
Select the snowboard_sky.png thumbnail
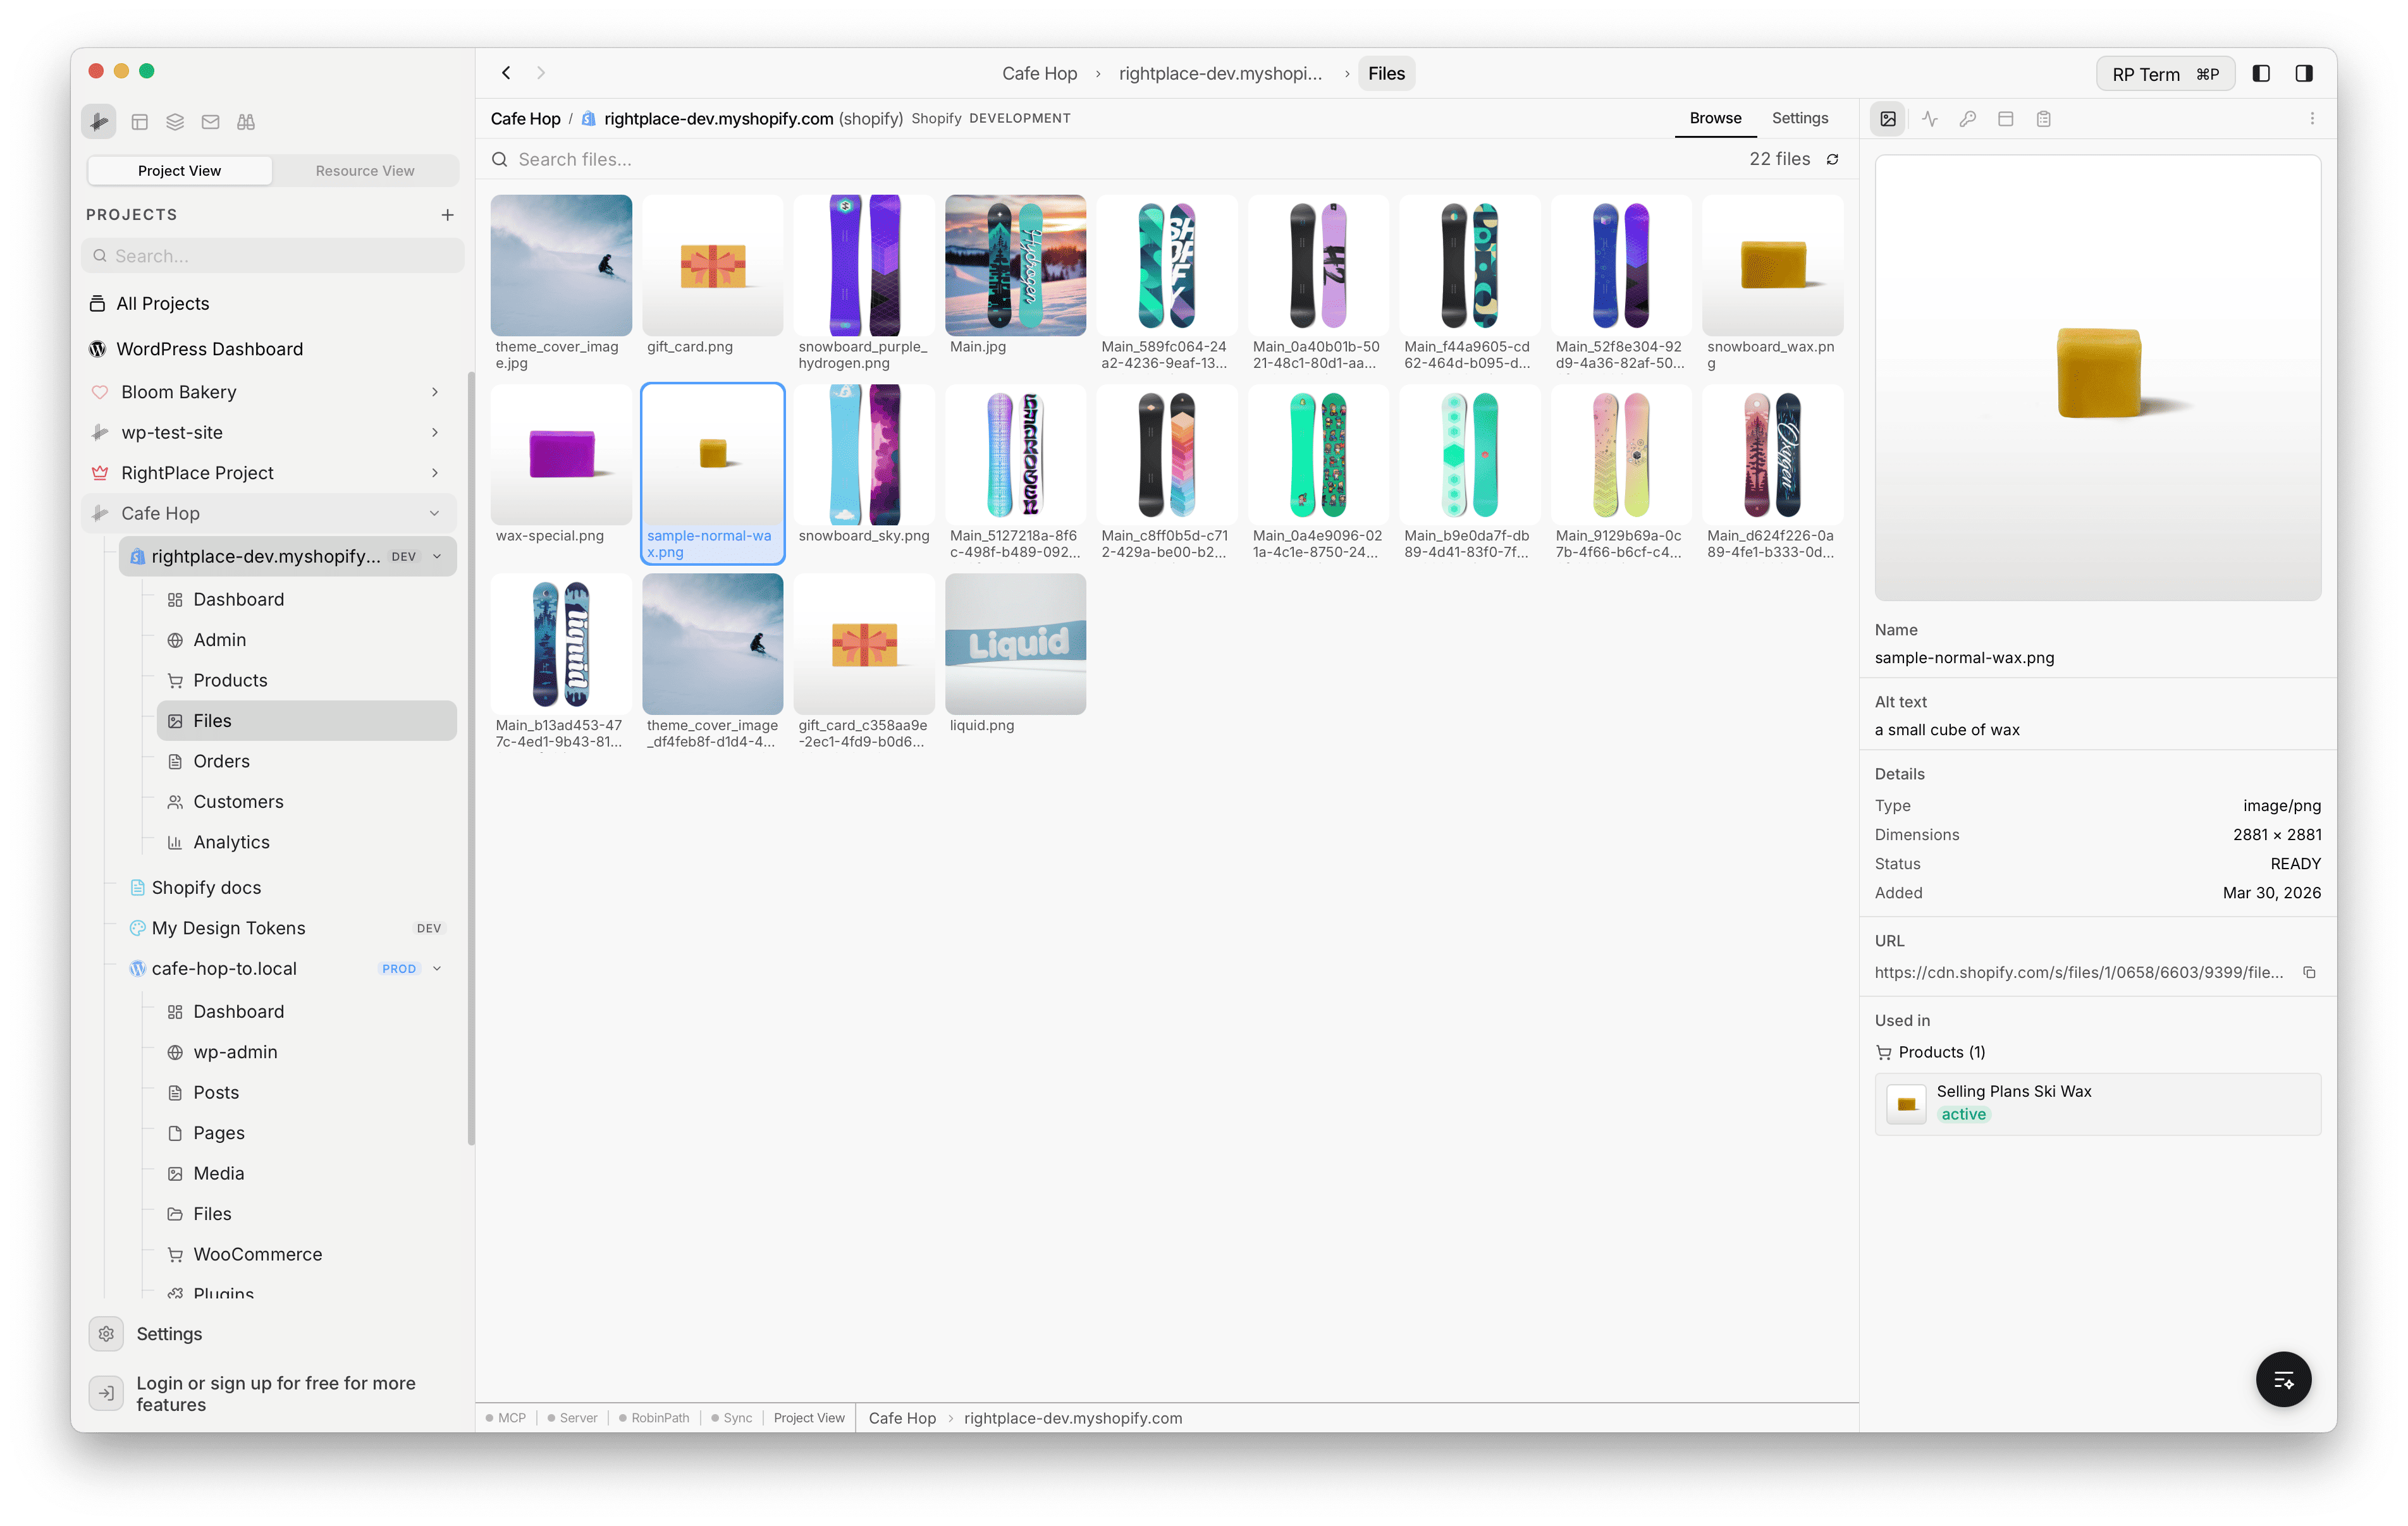pos(863,455)
